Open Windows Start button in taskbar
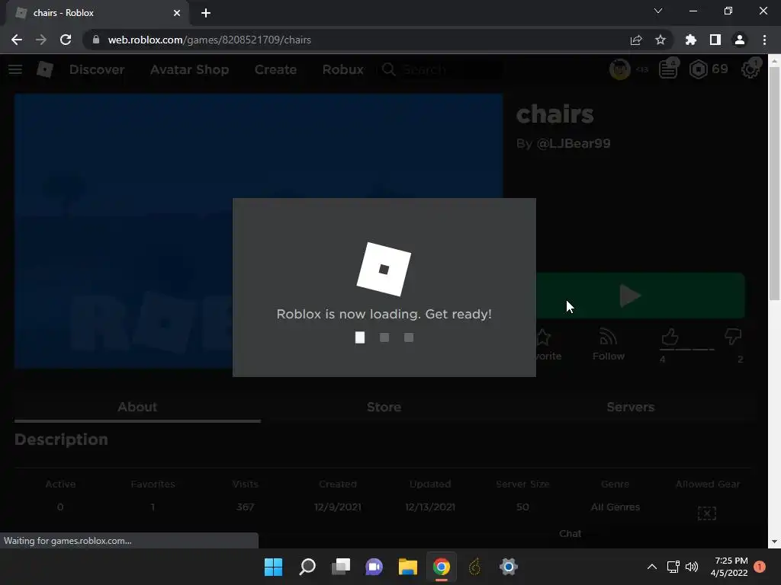 point(273,567)
